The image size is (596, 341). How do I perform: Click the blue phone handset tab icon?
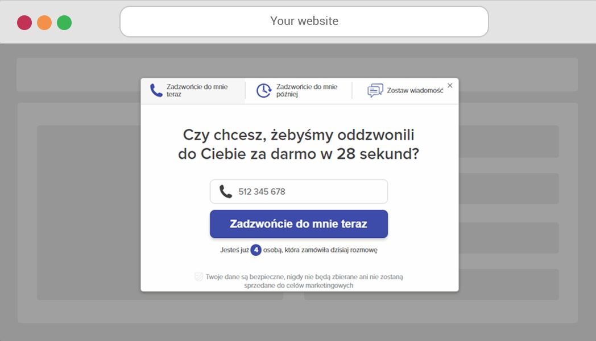pyautogui.click(x=156, y=90)
